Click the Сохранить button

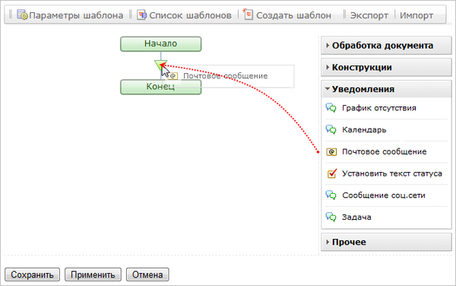[x=32, y=275]
